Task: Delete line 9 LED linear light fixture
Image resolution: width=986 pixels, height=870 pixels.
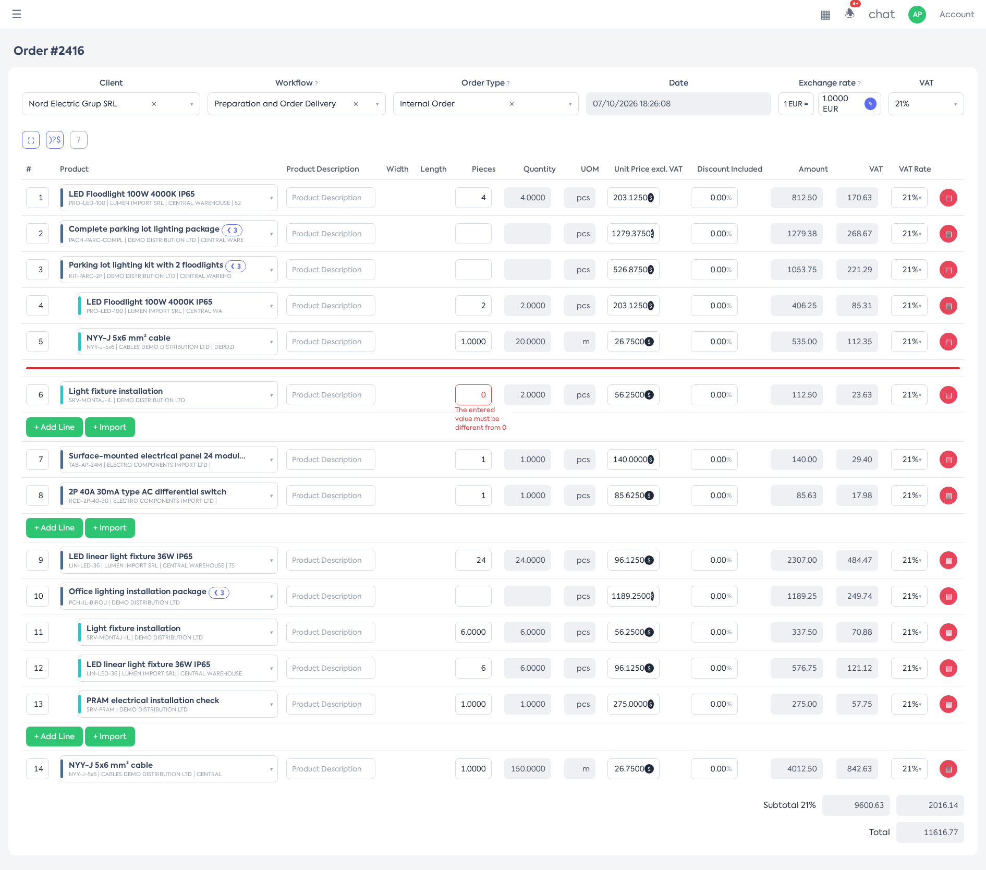Action: (x=948, y=560)
